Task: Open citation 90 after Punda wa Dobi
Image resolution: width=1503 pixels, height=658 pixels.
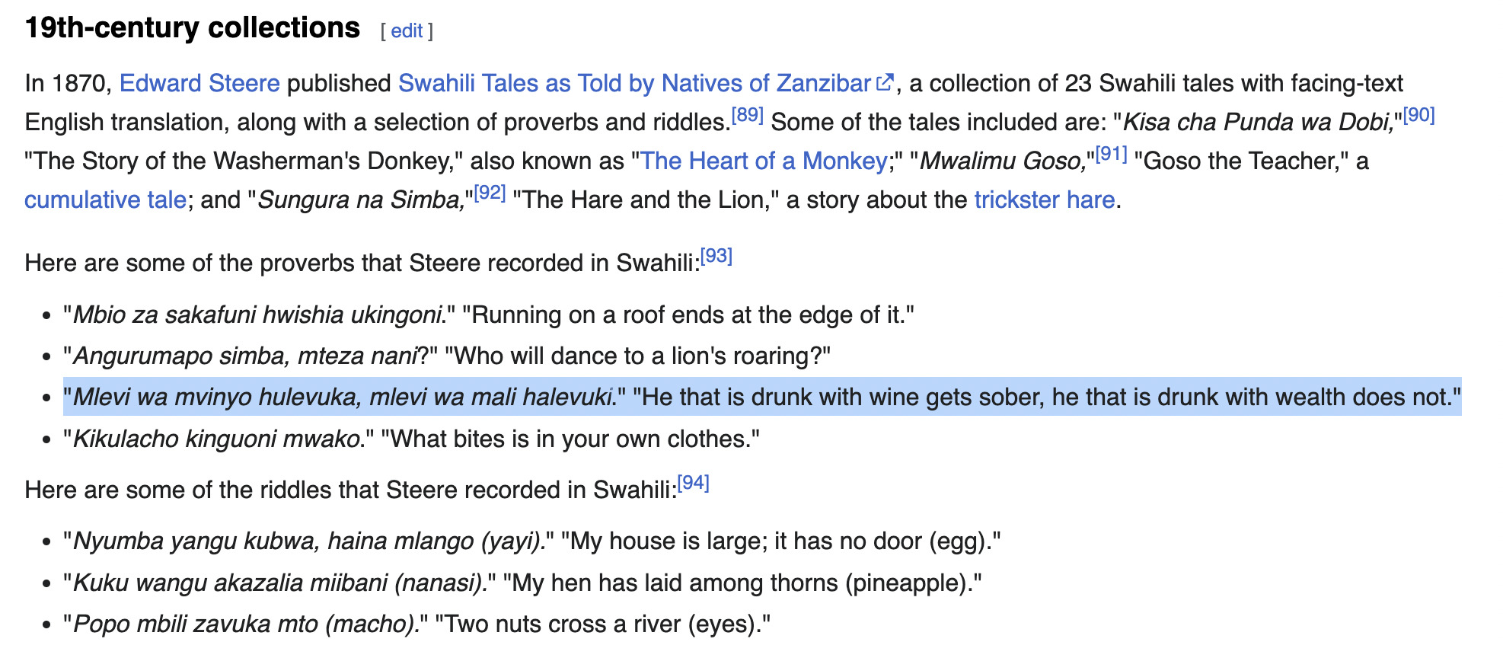Action: pyautogui.click(x=1418, y=115)
